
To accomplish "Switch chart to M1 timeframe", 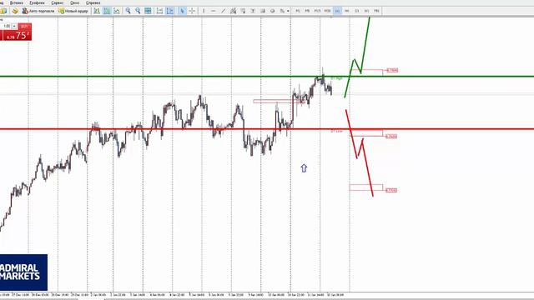I will (298, 11).
